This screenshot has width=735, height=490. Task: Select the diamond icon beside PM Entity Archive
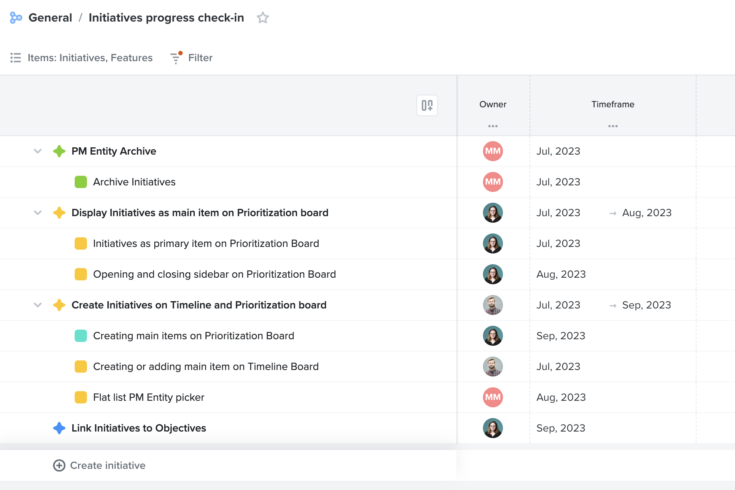[x=59, y=151]
